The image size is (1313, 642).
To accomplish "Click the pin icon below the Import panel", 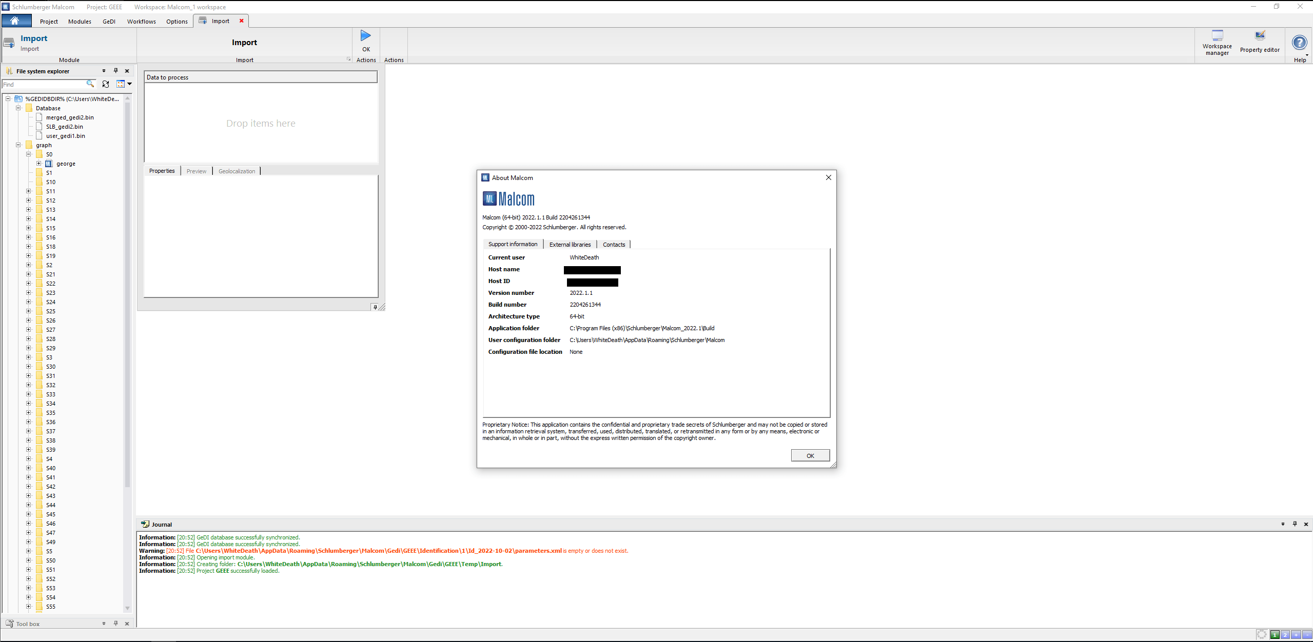I will (375, 307).
